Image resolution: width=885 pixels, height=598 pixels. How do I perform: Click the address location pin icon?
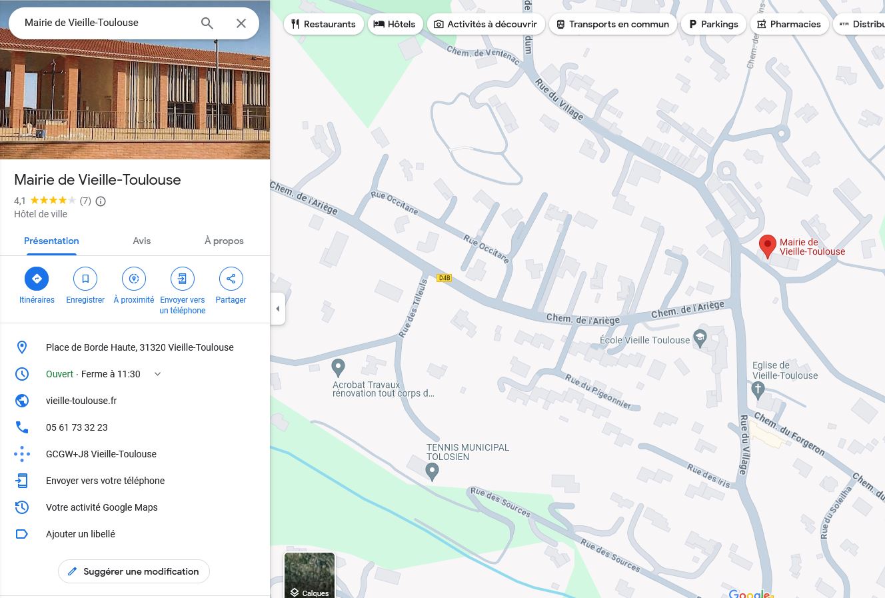coord(22,347)
